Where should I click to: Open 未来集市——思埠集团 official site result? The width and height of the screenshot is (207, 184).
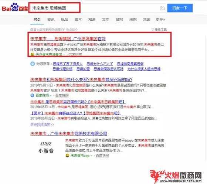pos(68,39)
